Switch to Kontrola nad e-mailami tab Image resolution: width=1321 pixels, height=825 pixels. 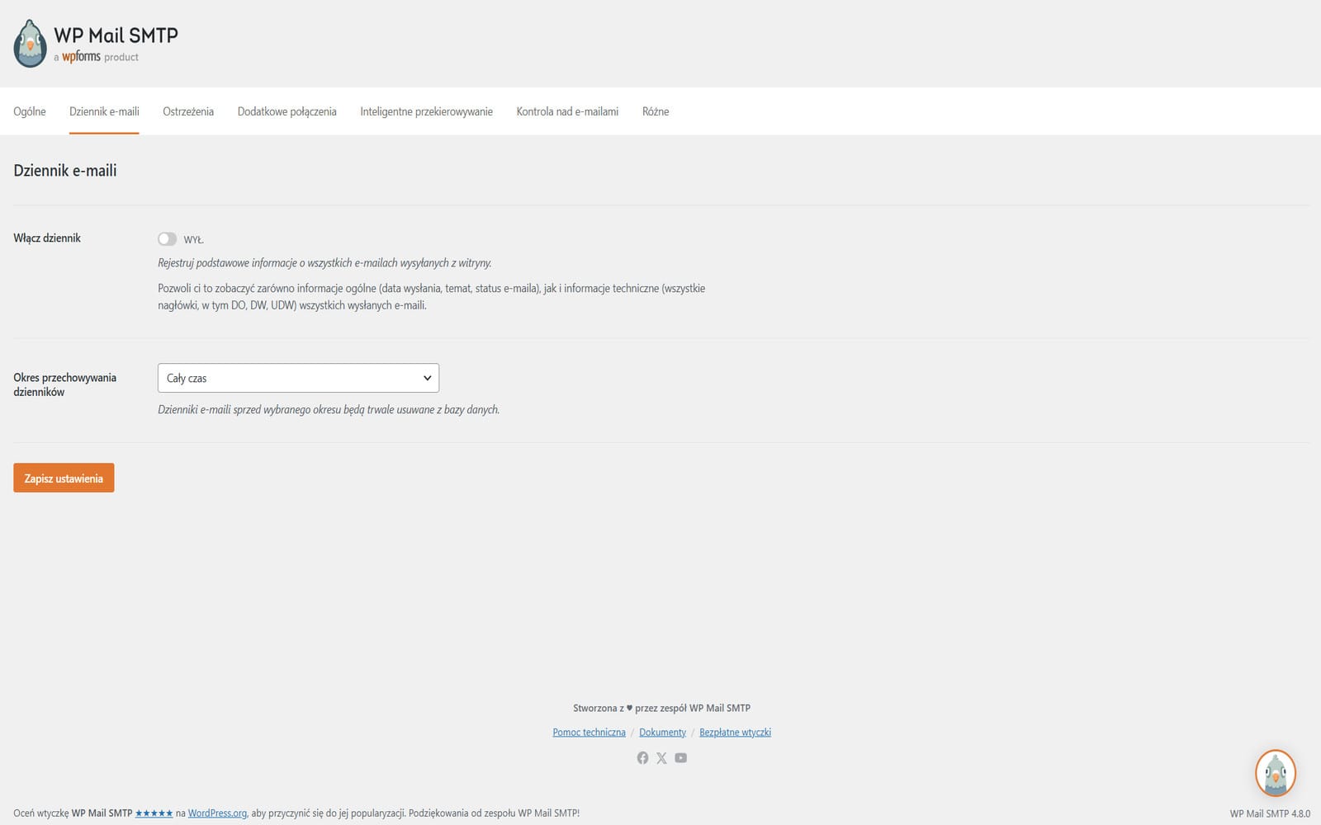(567, 111)
